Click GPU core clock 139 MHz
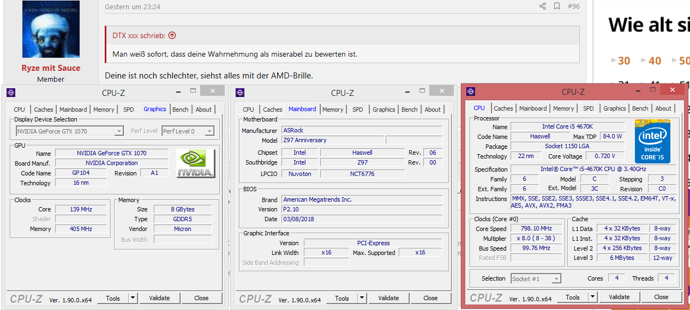This screenshot has height=310, width=690. pyautogui.click(x=81, y=209)
